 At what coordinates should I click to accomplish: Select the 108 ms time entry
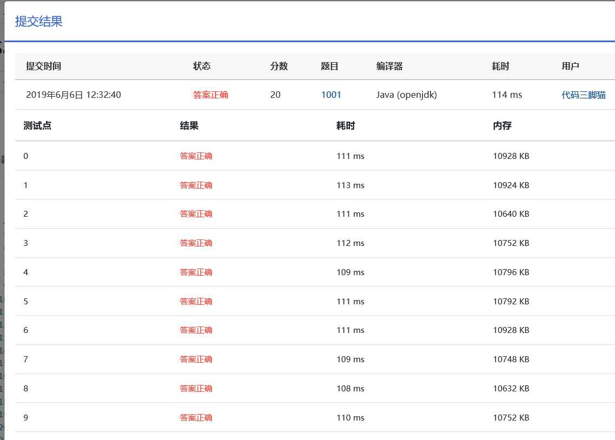coord(351,389)
